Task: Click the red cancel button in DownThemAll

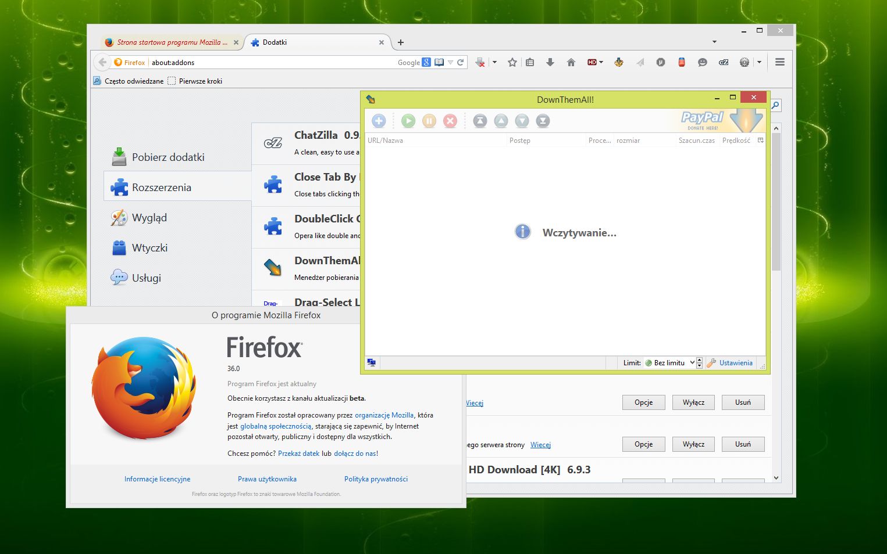Action: pyautogui.click(x=450, y=121)
